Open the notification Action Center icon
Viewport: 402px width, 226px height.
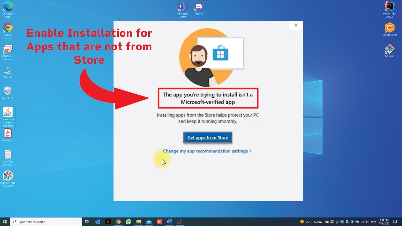(395, 222)
